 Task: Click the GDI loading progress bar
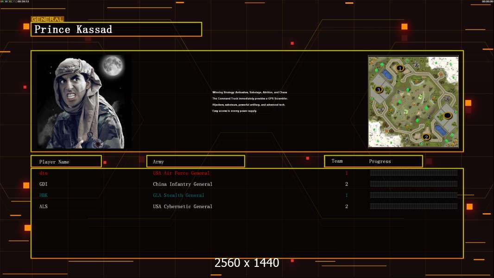[414, 184]
